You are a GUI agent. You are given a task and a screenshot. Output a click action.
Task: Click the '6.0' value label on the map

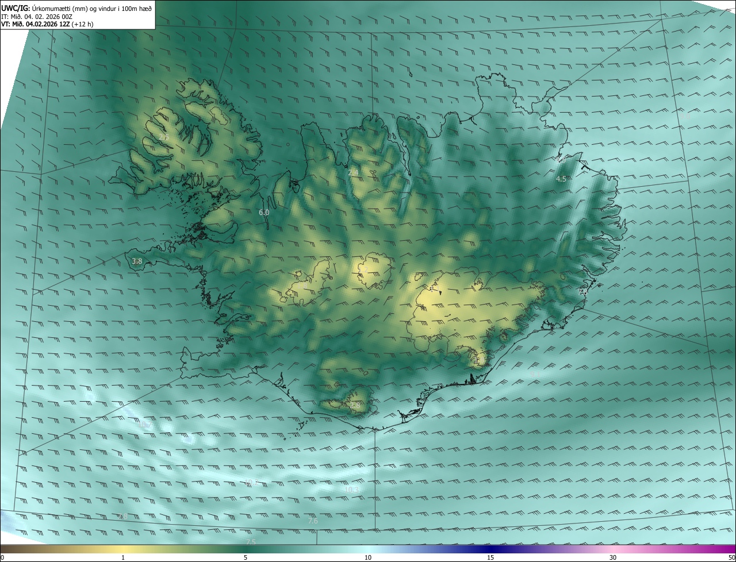(264, 212)
